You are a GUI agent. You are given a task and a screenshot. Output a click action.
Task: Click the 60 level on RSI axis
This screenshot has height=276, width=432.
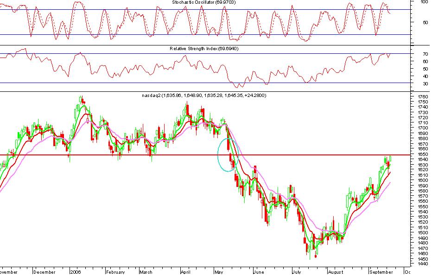pyautogui.click(x=426, y=62)
